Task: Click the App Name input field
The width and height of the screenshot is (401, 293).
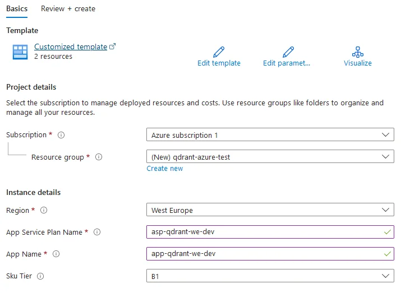Action: tap(270, 254)
